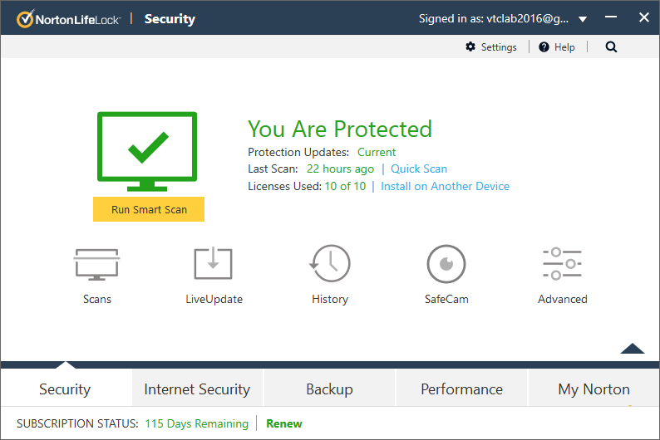Image resolution: width=660 pixels, height=440 pixels.
Task: Launch LiveUpdate download icon
Action: 214,264
